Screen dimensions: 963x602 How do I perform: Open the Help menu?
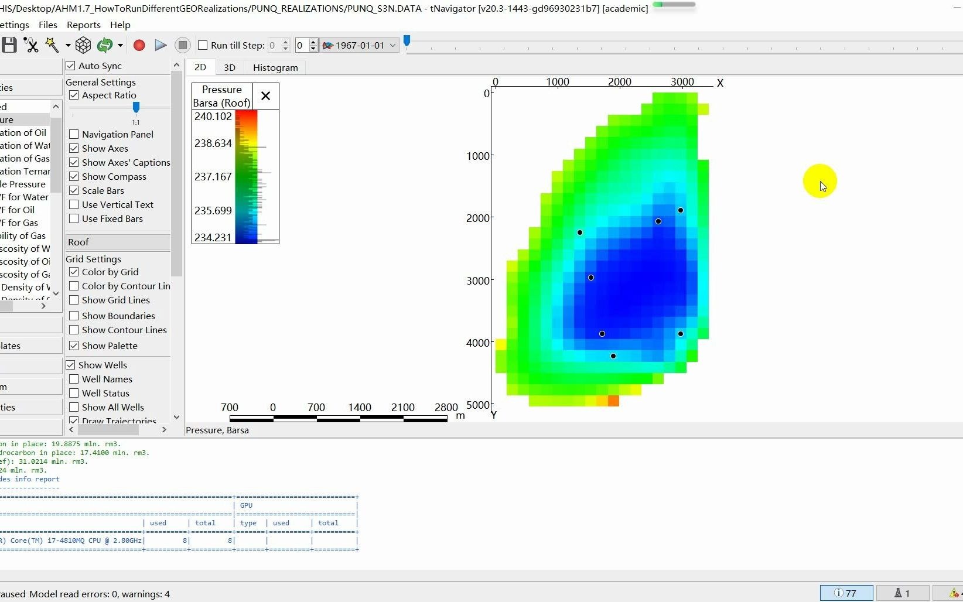point(120,25)
